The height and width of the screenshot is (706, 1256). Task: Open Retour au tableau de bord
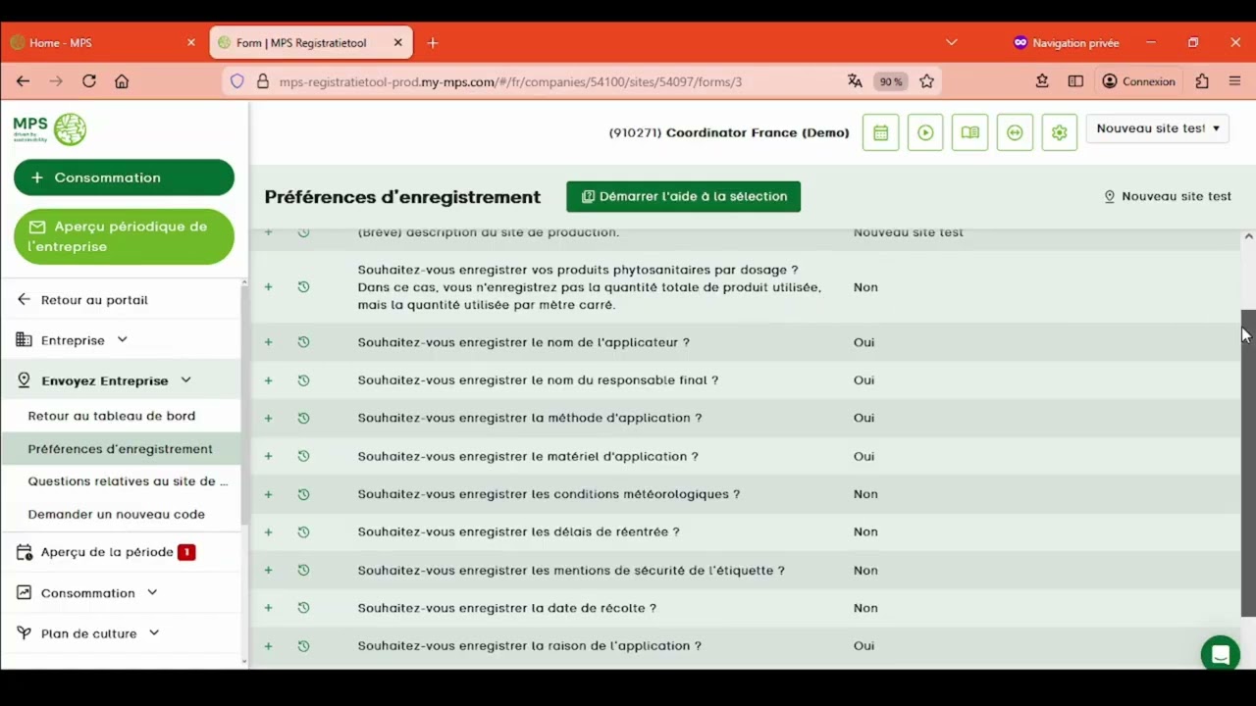112,416
